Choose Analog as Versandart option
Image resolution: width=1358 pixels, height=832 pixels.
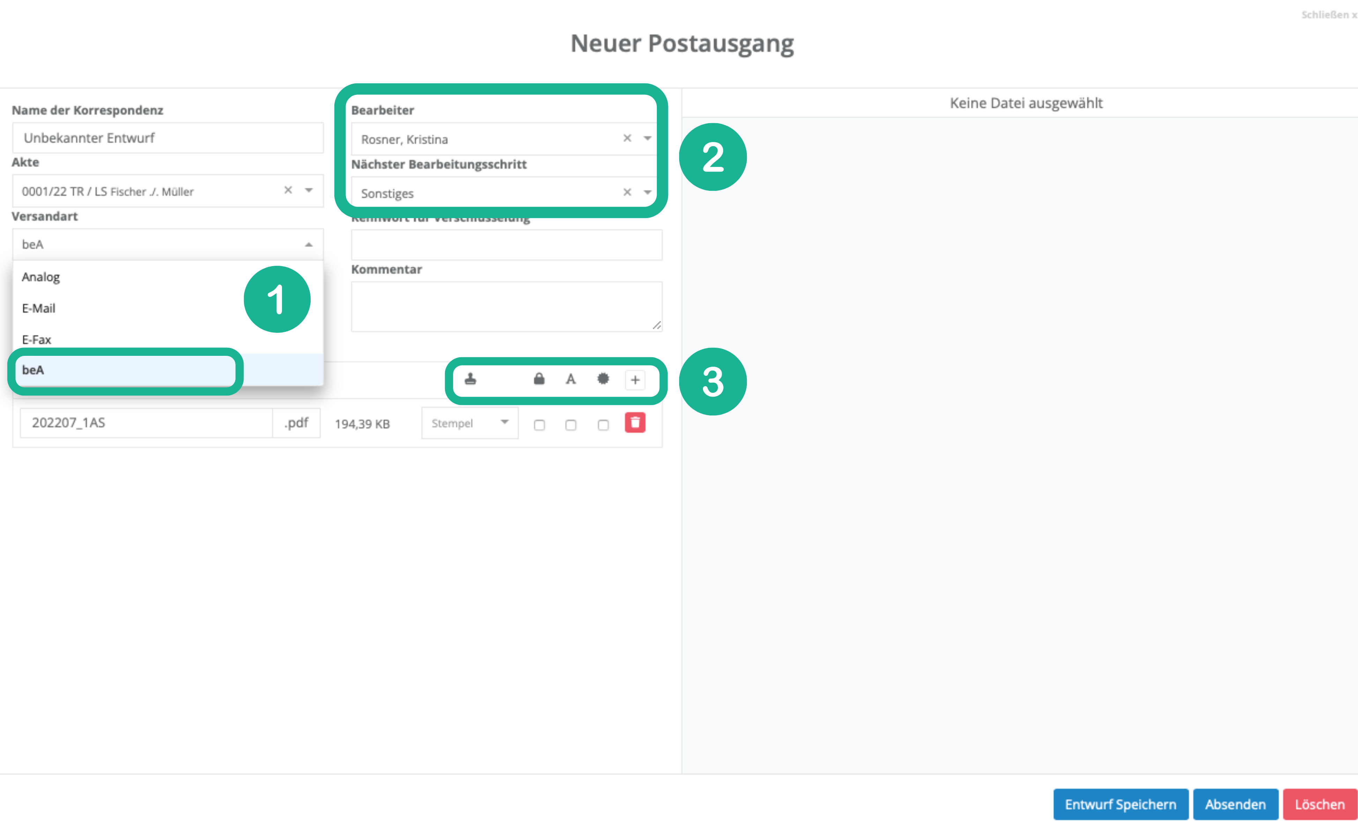pyautogui.click(x=41, y=277)
